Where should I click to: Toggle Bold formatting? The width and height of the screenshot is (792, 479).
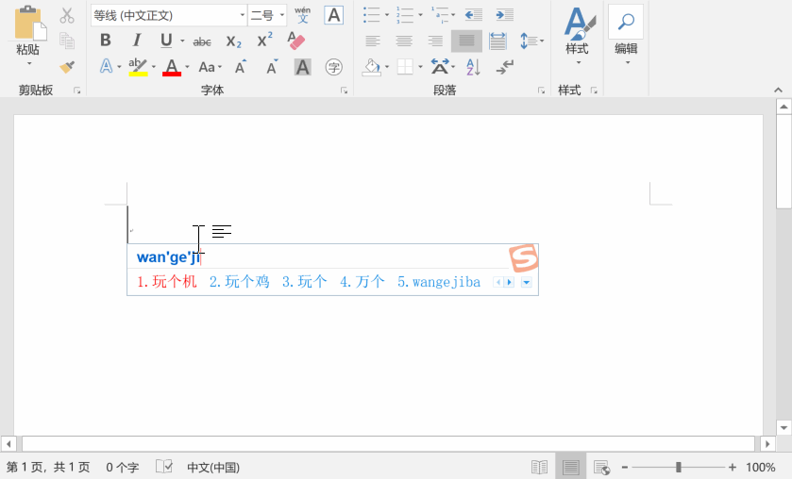(x=105, y=41)
